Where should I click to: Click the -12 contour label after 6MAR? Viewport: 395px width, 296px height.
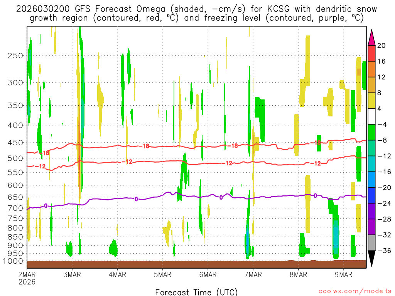pos(227,163)
